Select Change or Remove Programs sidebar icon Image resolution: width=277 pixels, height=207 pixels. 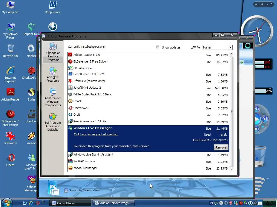click(53, 52)
